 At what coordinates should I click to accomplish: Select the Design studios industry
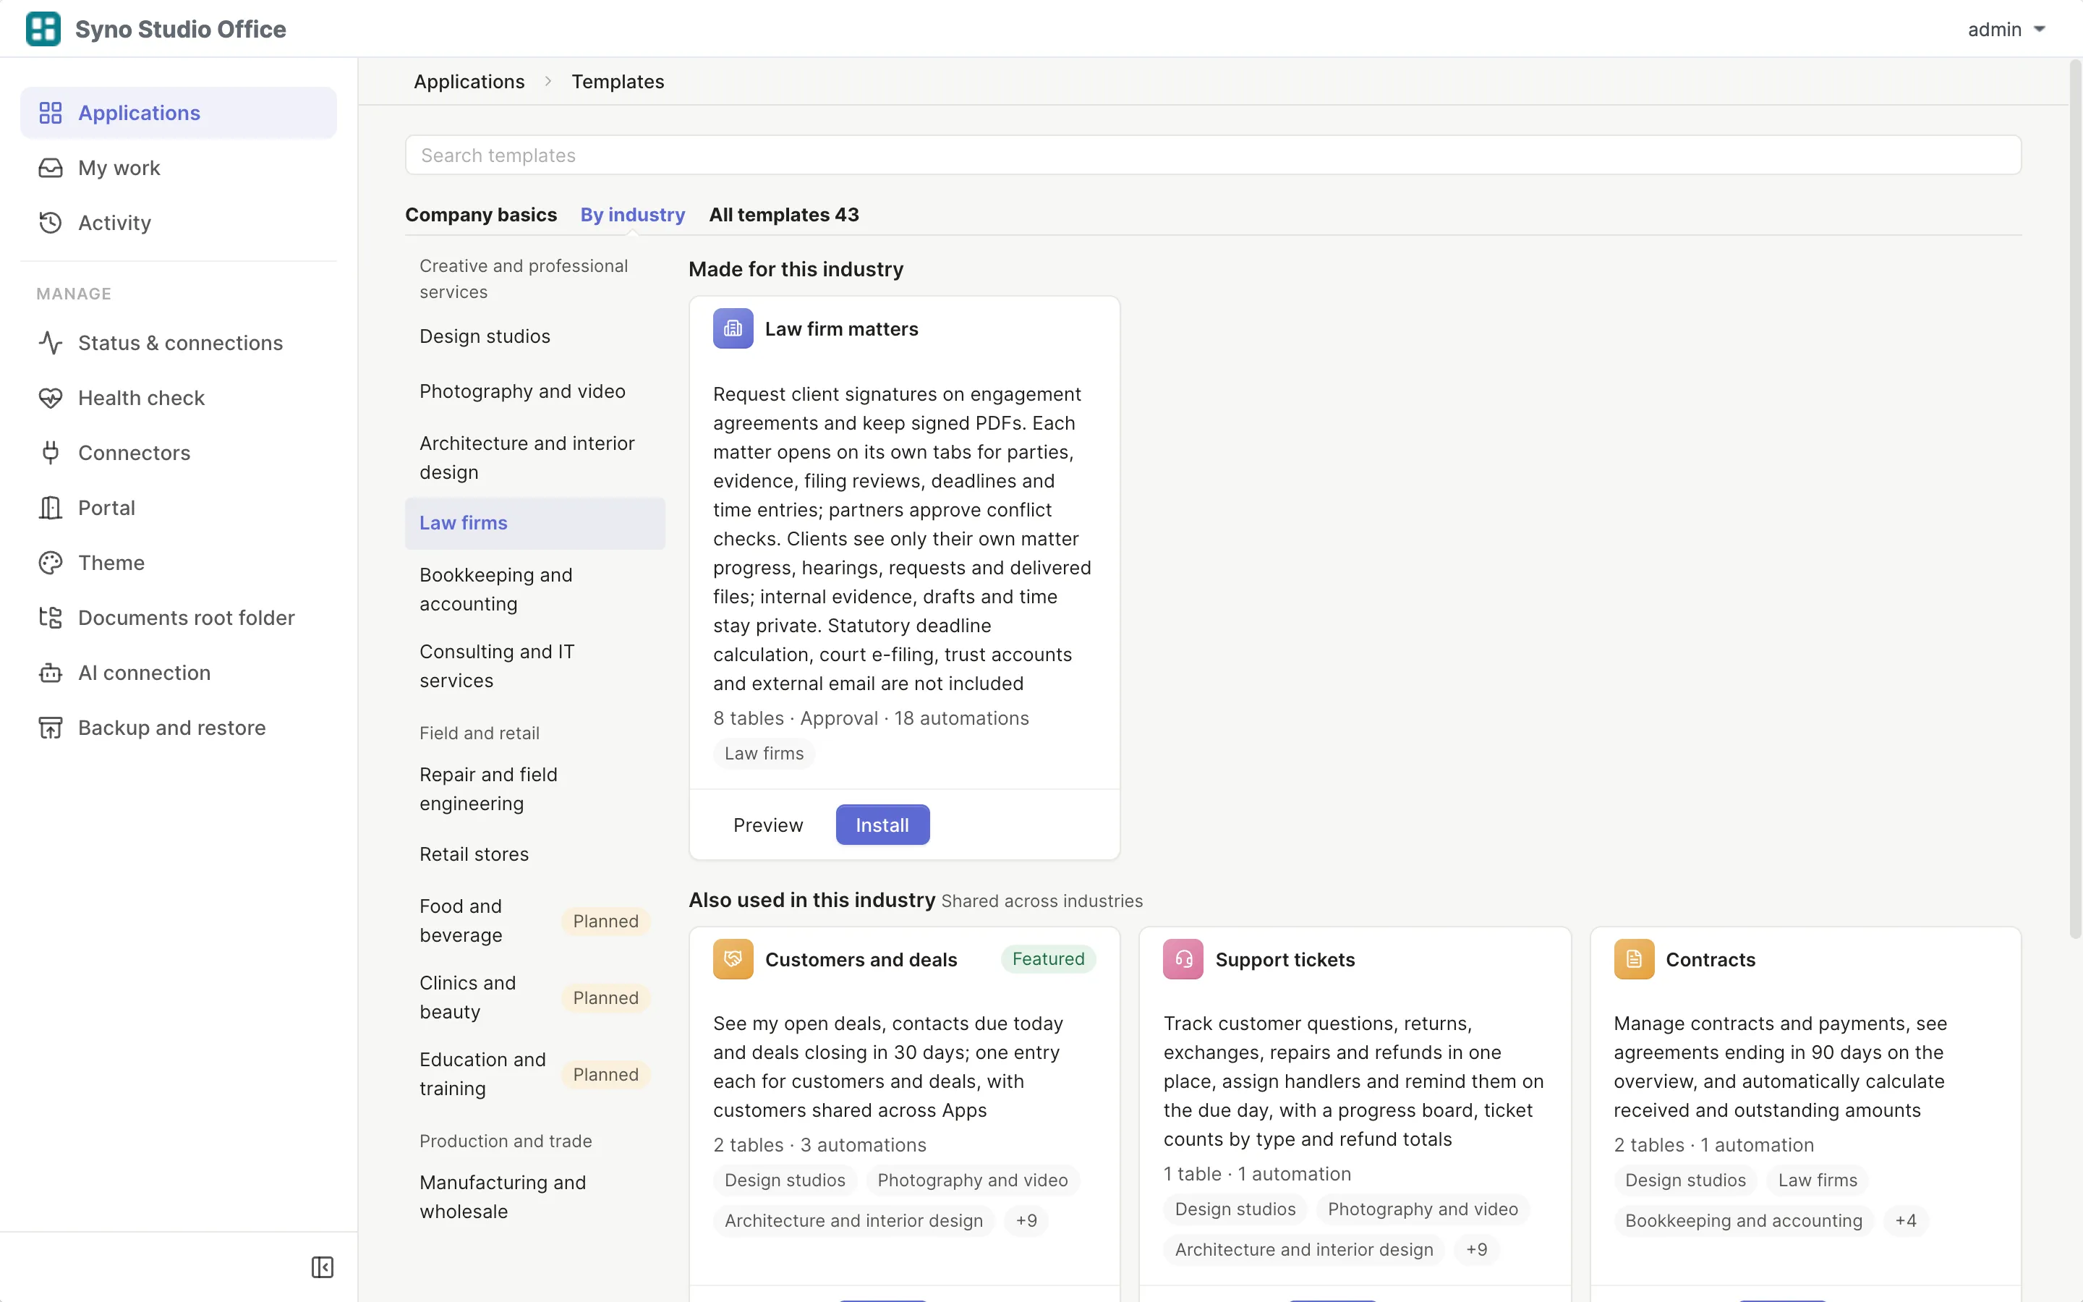[535, 336]
